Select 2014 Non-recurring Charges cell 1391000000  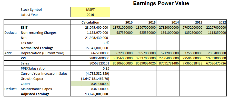click(168, 32)
